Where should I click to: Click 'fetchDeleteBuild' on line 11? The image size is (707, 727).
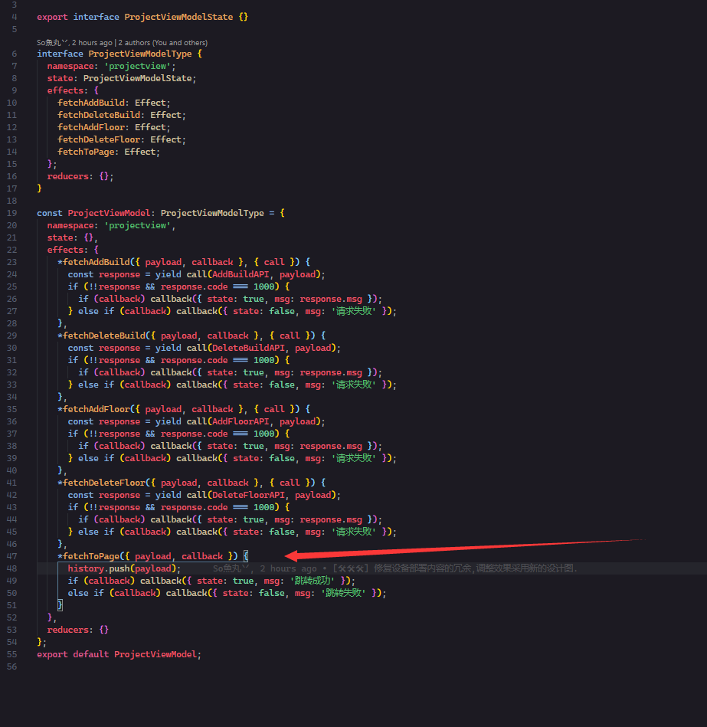[100, 115]
